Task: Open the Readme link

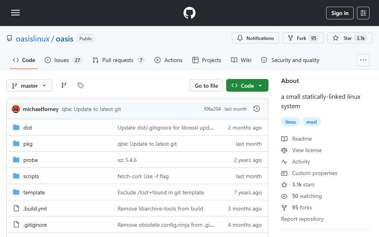Action: coord(296,139)
